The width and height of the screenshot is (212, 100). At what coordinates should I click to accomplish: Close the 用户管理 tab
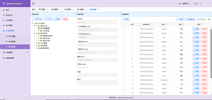tap(48, 9)
